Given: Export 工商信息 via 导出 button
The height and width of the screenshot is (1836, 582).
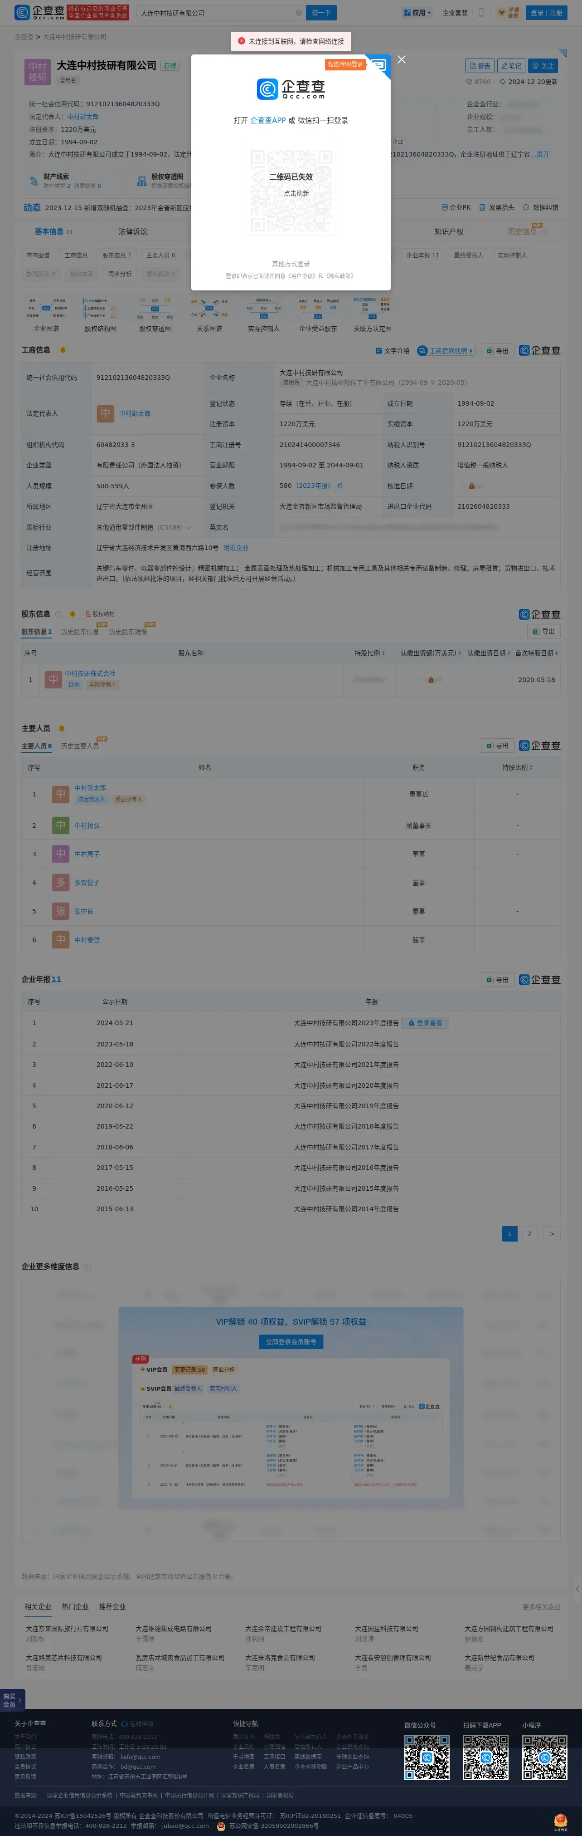Looking at the screenshot, I should (497, 351).
